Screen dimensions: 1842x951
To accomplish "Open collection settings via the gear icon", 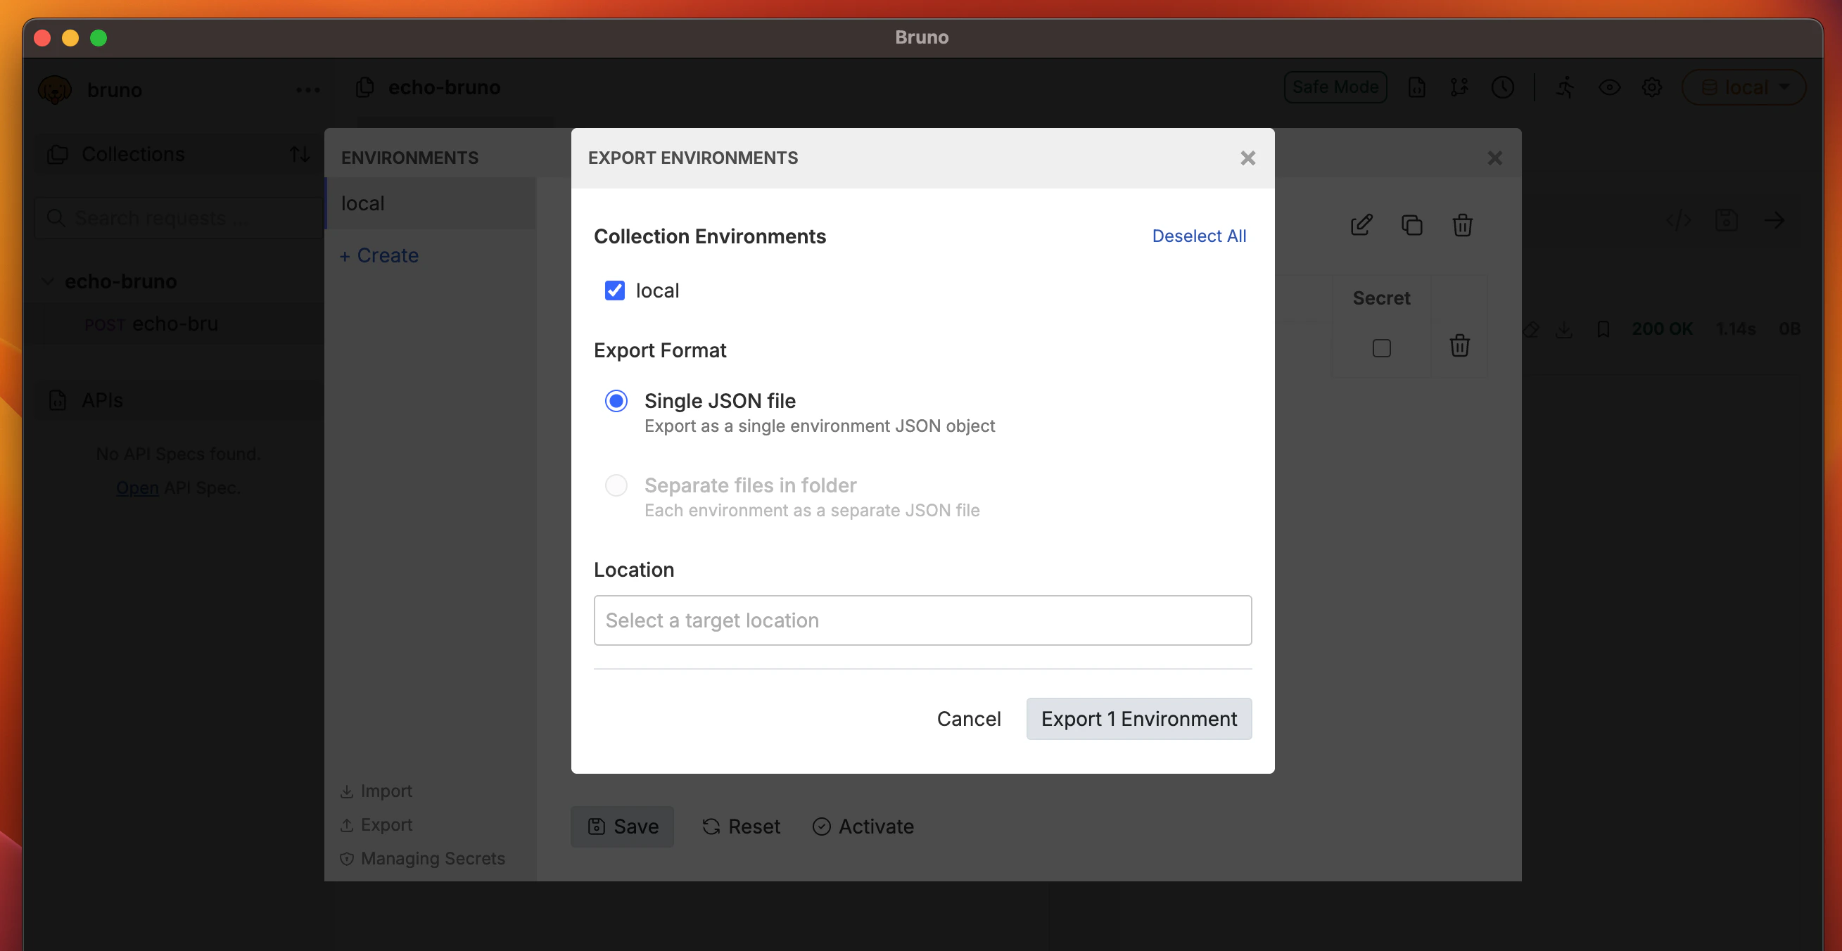I will pyautogui.click(x=1651, y=87).
